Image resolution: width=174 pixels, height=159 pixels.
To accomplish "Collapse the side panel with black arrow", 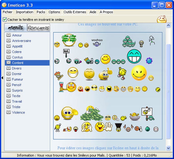I will pos(2,78).
